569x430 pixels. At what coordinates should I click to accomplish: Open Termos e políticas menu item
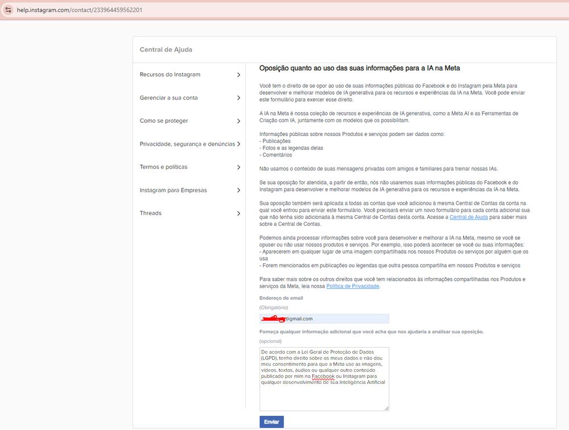163,167
